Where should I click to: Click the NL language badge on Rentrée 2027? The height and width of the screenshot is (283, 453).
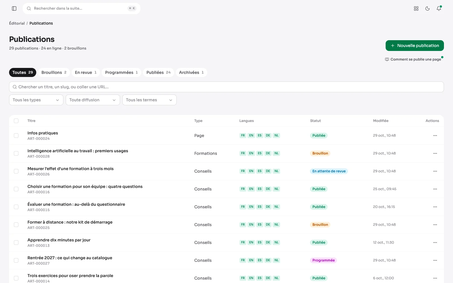pos(276,260)
